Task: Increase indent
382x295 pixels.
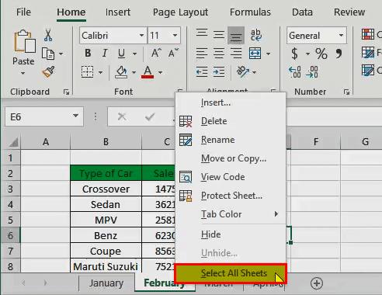Action: (219, 72)
